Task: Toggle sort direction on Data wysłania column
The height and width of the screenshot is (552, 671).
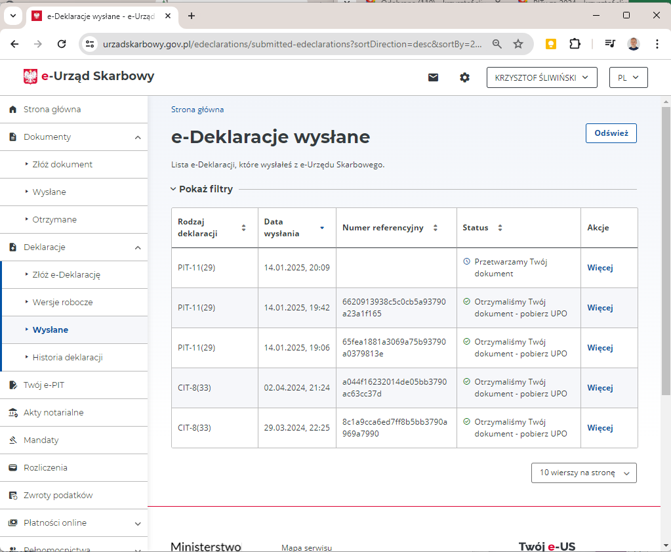Action: pyautogui.click(x=321, y=228)
